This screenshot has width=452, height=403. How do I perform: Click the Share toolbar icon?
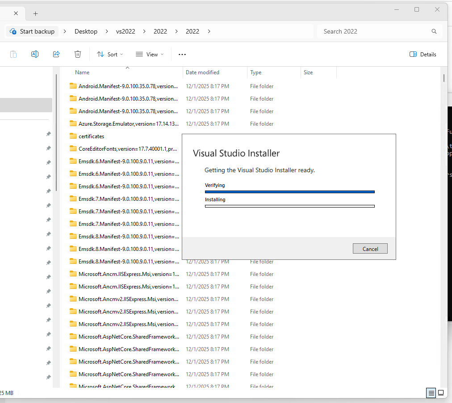56,54
